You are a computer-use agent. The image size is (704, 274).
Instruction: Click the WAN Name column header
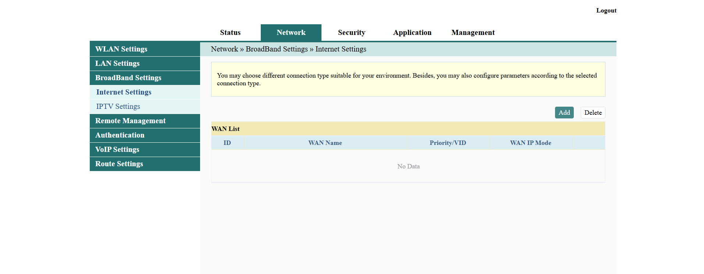325,143
